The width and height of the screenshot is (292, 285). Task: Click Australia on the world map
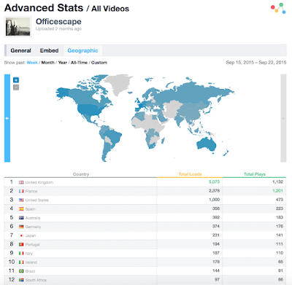click(x=207, y=144)
